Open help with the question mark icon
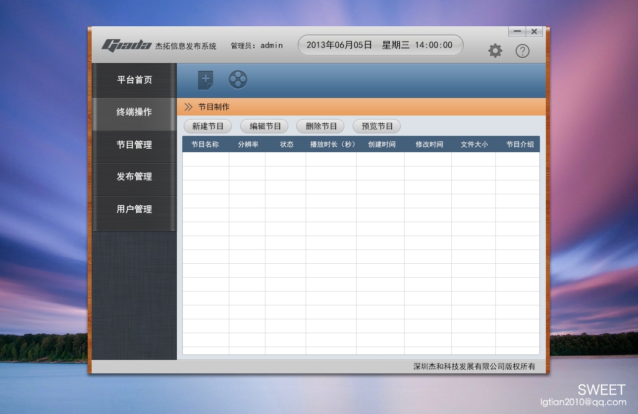638x414 pixels. pos(522,51)
